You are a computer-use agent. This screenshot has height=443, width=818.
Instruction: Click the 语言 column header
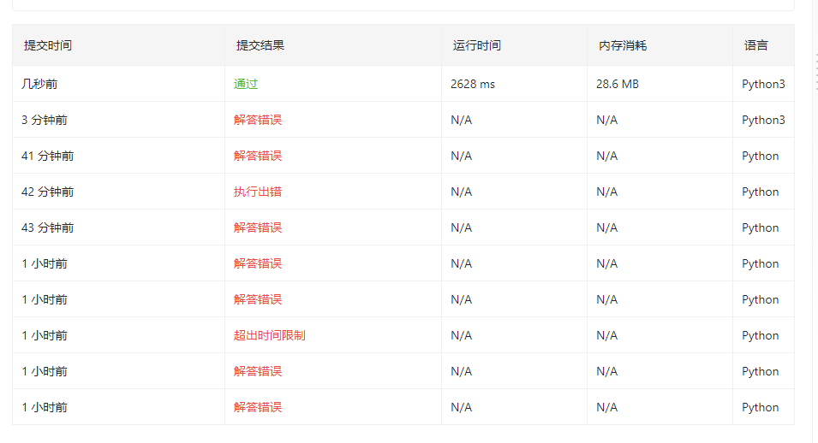pyautogui.click(x=756, y=45)
